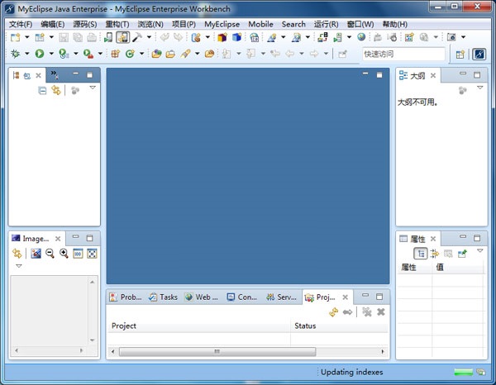
Task: Click the Quick Access search field
Action: pos(402,55)
